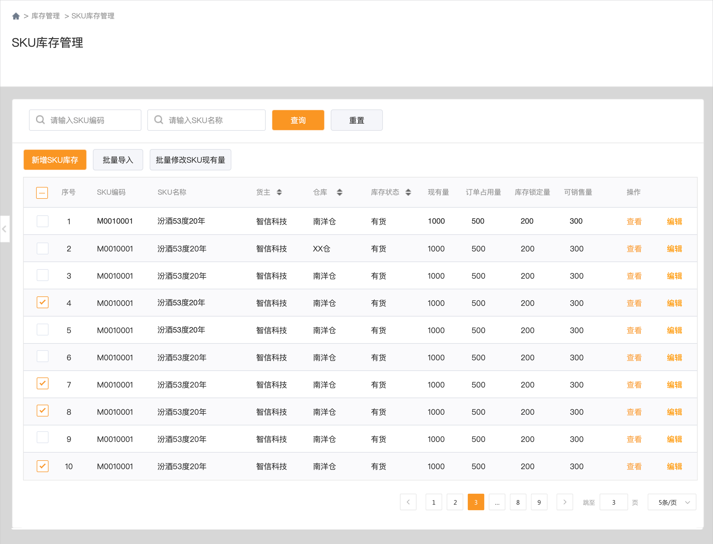The width and height of the screenshot is (713, 544).
Task: Click 编辑 link in row 6
Action: (x=675, y=357)
